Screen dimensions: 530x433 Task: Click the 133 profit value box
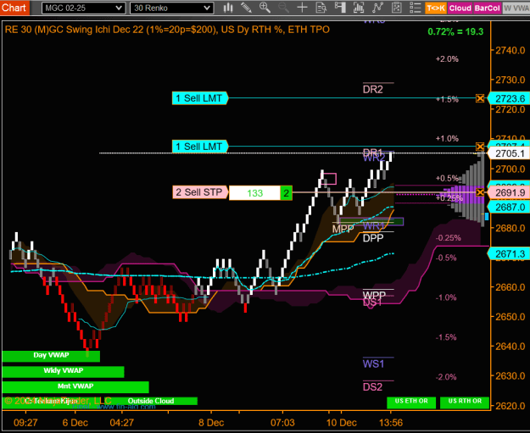click(254, 193)
